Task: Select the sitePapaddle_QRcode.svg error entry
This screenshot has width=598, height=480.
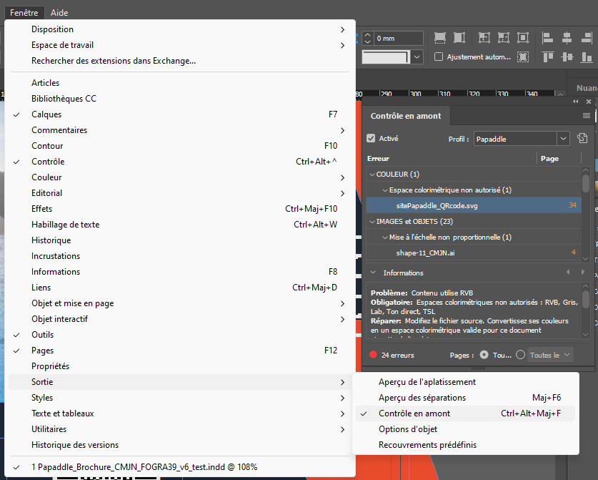Action: 437,206
